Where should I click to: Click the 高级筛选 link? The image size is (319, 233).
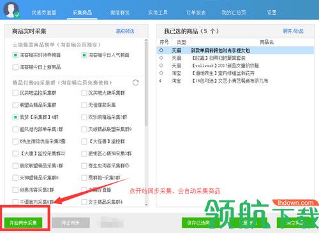pyautogui.click(x=125, y=31)
